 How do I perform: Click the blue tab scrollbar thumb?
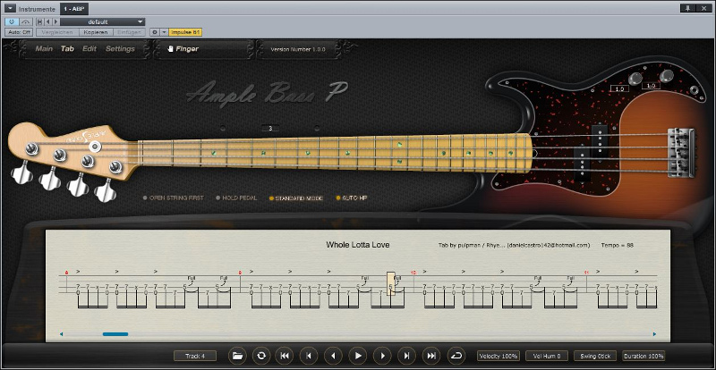coord(115,334)
